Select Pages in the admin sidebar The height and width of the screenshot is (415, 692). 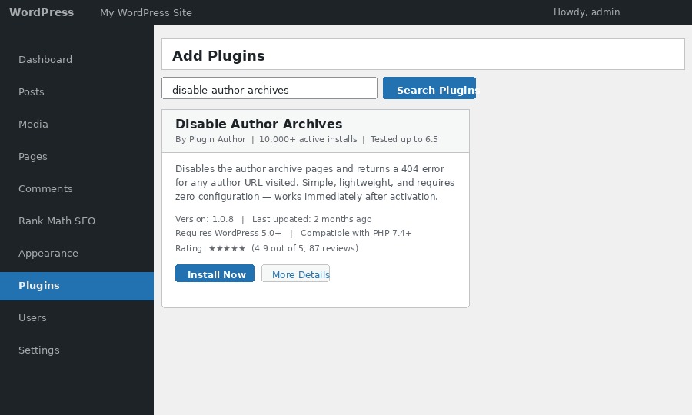coord(33,156)
